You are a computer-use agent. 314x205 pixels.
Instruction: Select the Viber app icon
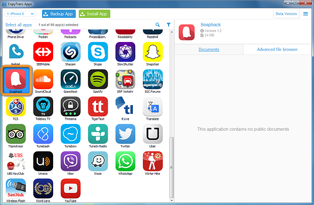[x=71, y=161]
